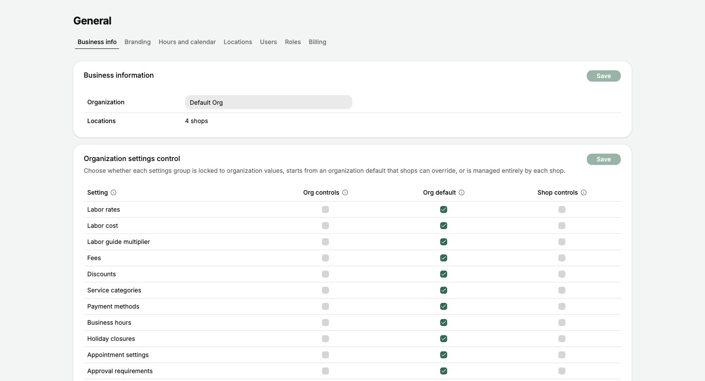Set Discounts to Shop controls
Image resolution: width=705 pixels, height=381 pixels.
tap(562, 274)
